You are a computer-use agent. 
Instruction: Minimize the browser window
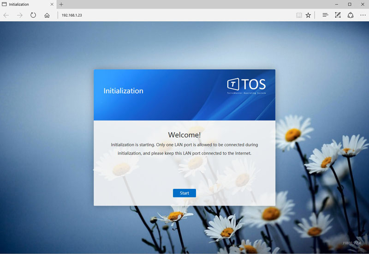(337, 4)
